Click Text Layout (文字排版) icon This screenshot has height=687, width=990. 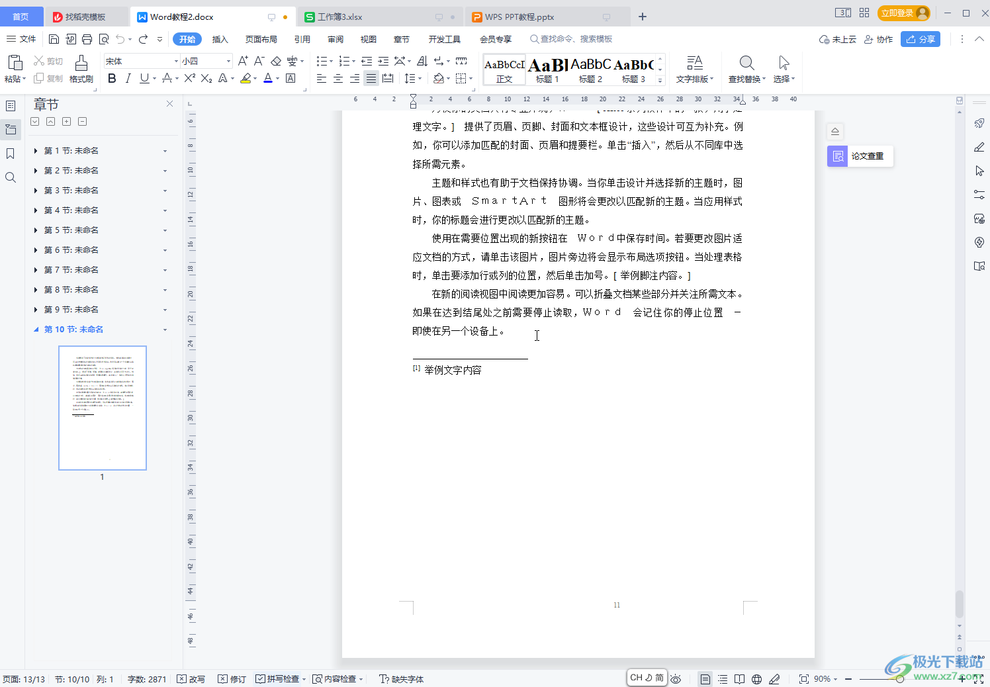point(694,63)
